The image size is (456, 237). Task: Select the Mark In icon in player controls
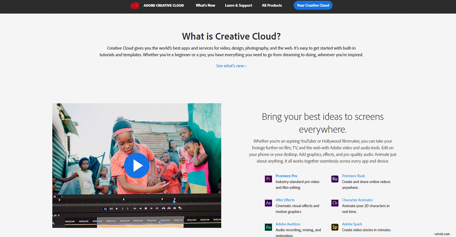point(123,209)
